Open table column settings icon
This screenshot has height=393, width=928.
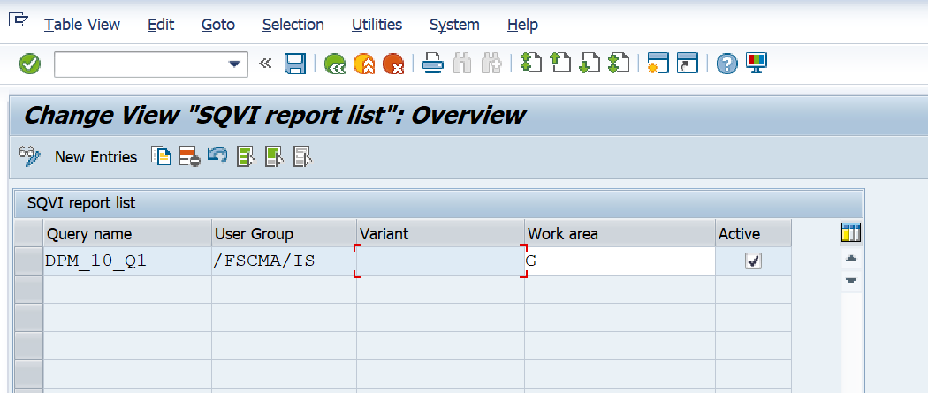pyautogui.click(x=850, y=233)
